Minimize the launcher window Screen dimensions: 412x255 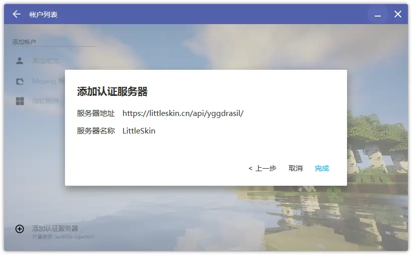click(377, 15)
